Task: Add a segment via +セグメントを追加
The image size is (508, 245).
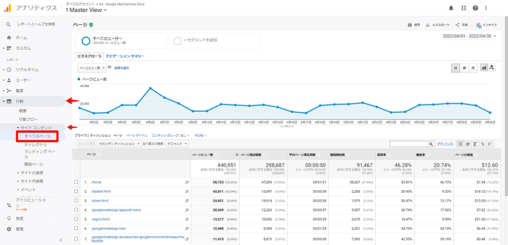Action: tap(214, 41)
